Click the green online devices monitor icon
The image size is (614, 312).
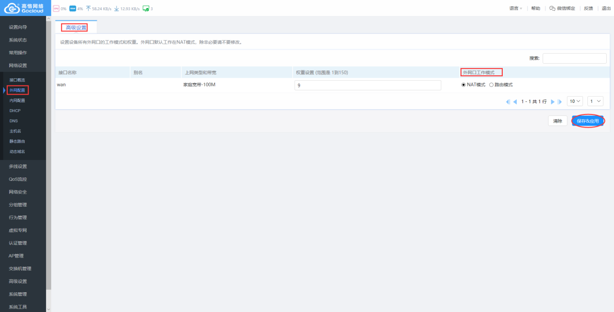point(146,9)
